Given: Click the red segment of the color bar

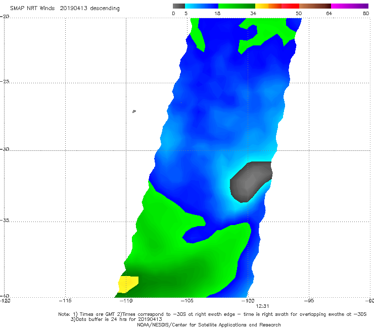Looking at the screenshot, I should coord(290,6).
